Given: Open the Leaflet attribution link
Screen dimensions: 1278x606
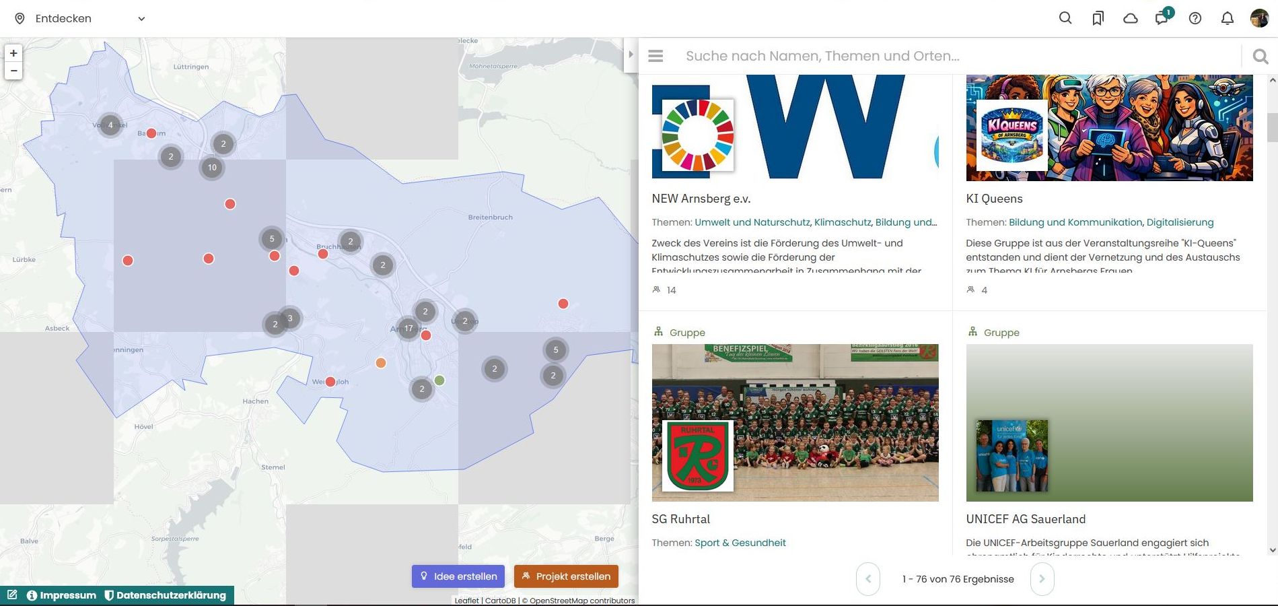Looking at the screenshot, I should [x=466, y=601].
